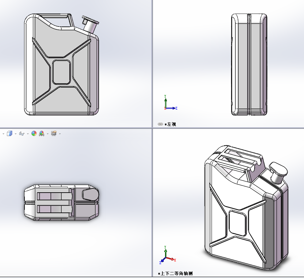The height and width of the screenshot is (278, 304).
Task: Select the spout cap in the top view
Action: 90,195
